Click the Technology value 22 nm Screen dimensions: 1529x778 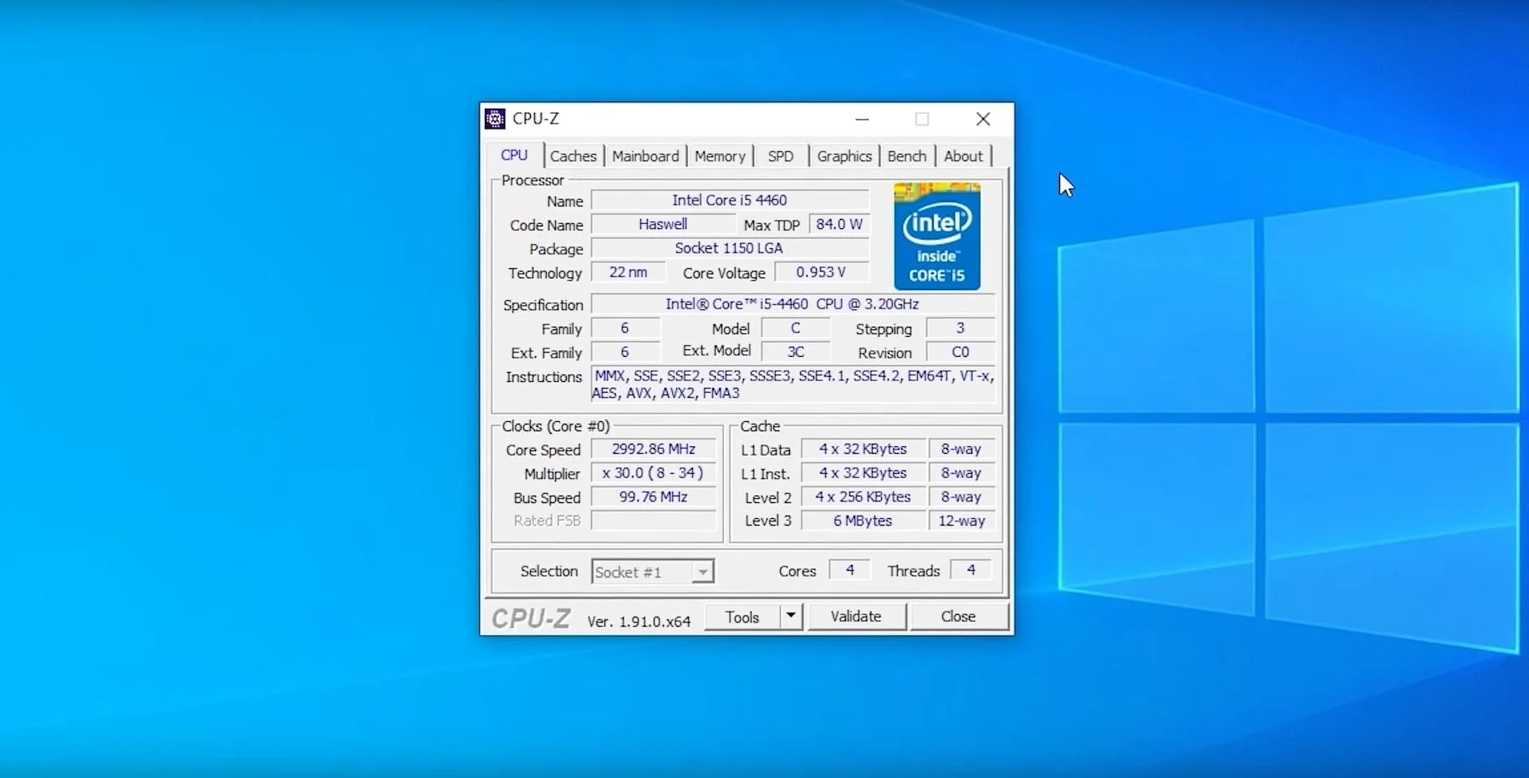pyautogui.click(x=629, y=272)
